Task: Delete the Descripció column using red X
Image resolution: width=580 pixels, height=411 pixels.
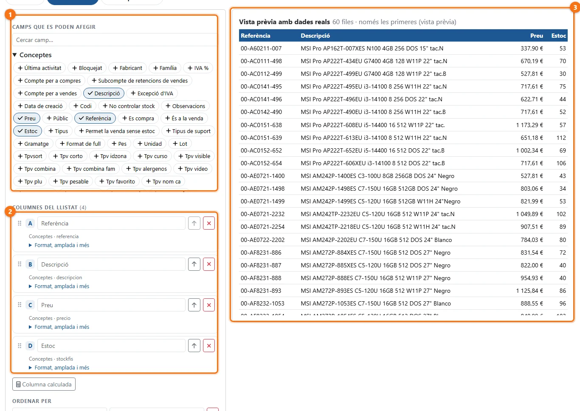Action: pyautogui.click(x=209, y=264)
